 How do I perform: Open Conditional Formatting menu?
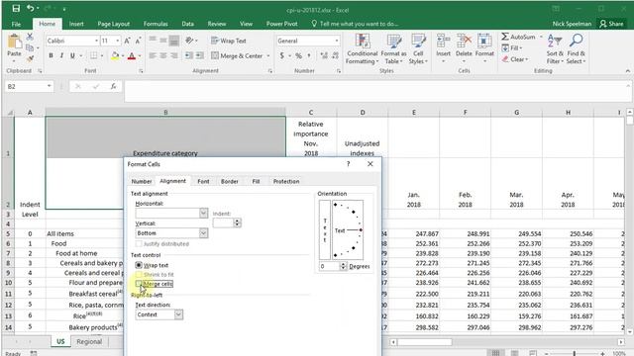click(362, 48)
